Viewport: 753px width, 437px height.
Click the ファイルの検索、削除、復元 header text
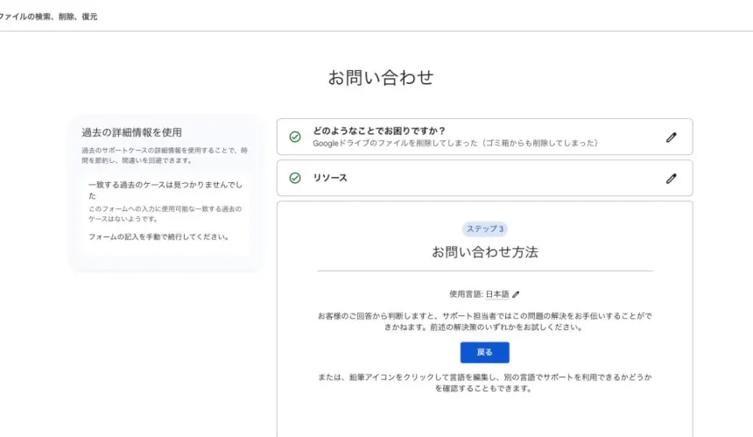click(x=48, y=17)
